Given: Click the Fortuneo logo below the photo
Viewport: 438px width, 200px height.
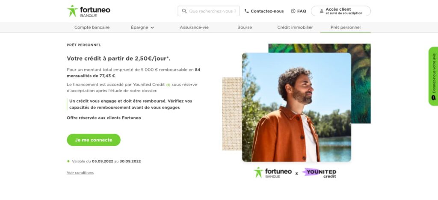Looking at the screenshot, I should (x=272, y=173).
